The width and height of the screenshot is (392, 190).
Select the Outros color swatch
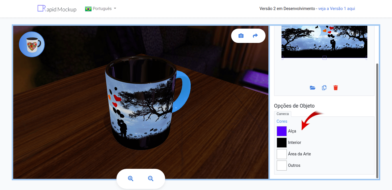[x=281, y=165]
